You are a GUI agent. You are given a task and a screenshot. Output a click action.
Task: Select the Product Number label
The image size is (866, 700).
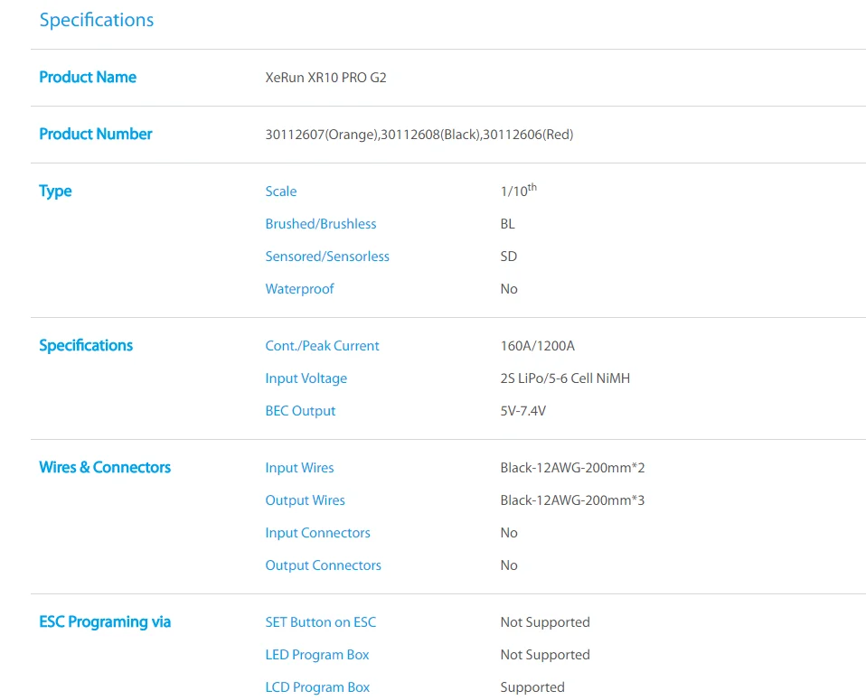click(96, 135)
